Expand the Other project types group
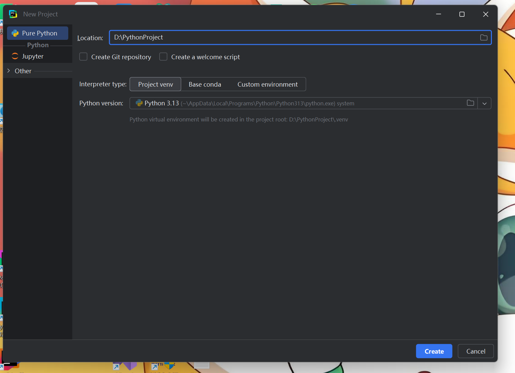The width and height of the screenshot is (515, 373). [9, 71]
